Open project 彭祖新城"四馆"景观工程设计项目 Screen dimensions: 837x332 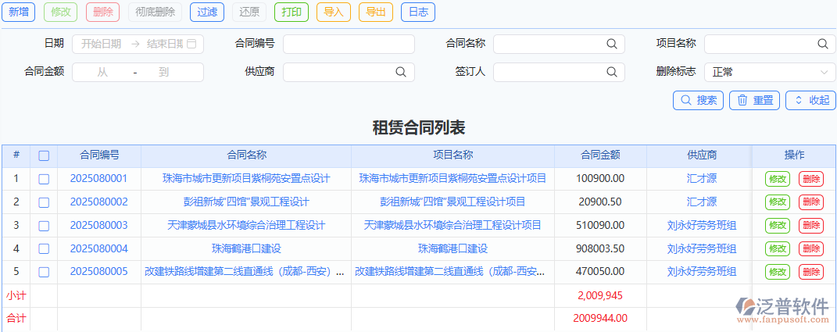click(x=452, y=202)
